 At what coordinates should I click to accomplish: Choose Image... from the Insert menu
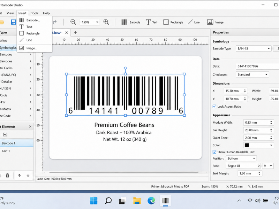coord(34,48)
